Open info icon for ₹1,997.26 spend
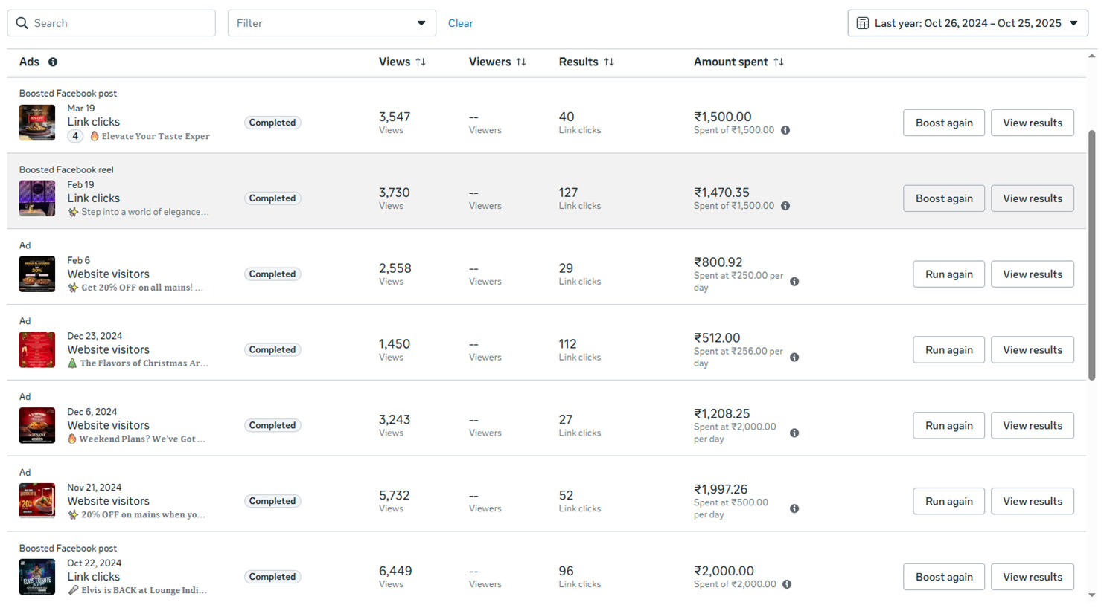This screenshot has height=611, width=1107. click(x=794, y=509)
